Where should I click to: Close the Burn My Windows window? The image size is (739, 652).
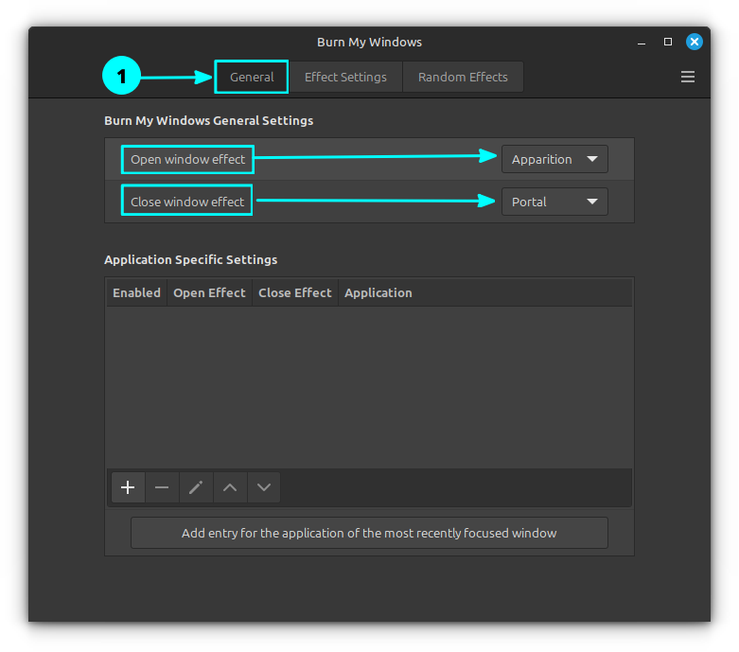point(695,42)
